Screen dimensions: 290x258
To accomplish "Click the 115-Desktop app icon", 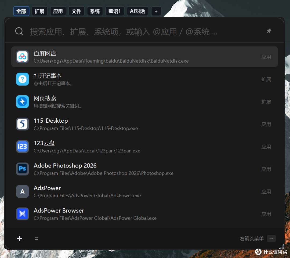I will (x=22, y=124).
